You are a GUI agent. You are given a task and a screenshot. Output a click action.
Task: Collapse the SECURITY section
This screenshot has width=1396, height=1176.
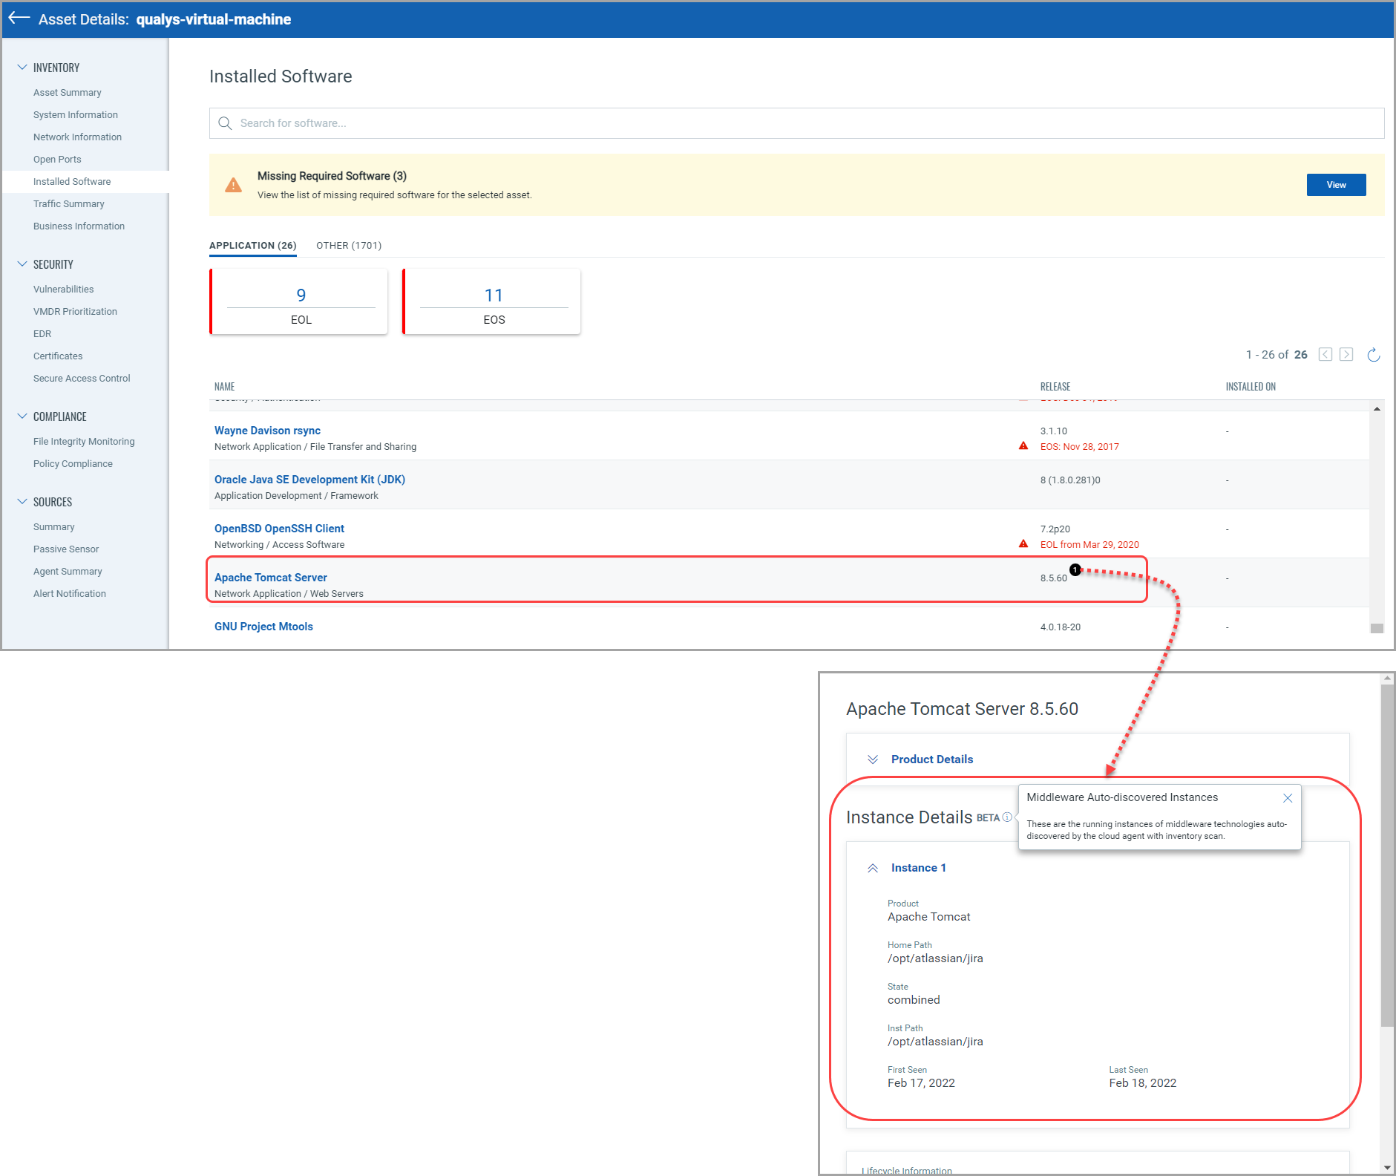pyautogui.click(x=22, y=264)
